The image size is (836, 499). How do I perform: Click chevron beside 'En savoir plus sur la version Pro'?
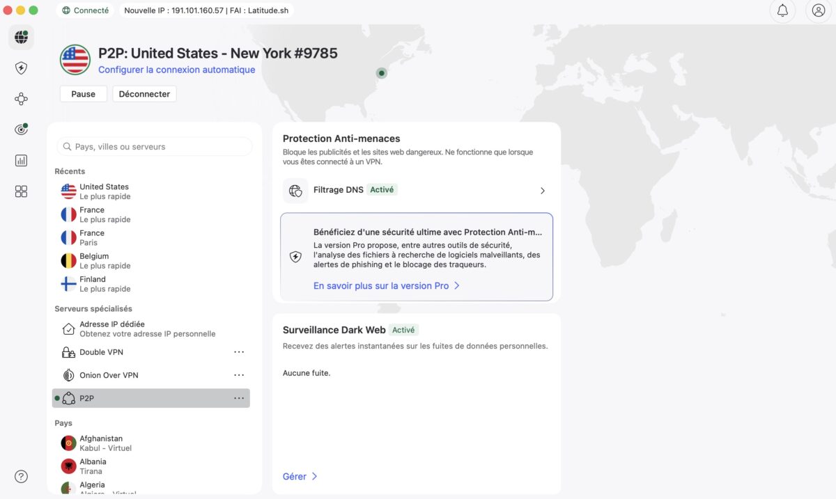(457, 285)
